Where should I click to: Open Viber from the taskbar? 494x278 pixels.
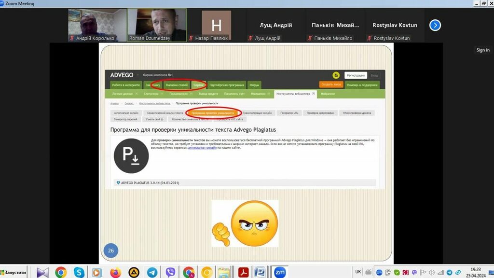[170, 272]
